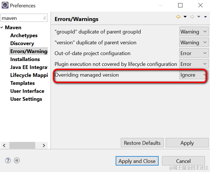Select Archetypes in the preferences tree
This screenshot has width=210, height=172.
click(24, 35)
